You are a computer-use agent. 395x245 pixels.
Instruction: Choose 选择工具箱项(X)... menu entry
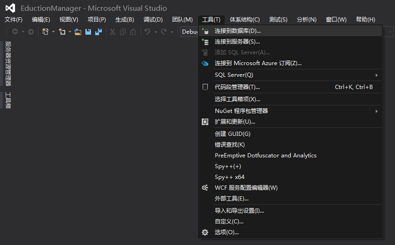click(x=290, y=99)
